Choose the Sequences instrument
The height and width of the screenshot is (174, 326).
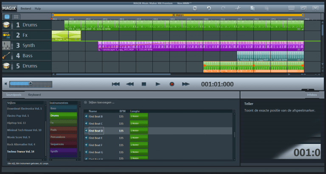tap(63, 144)
